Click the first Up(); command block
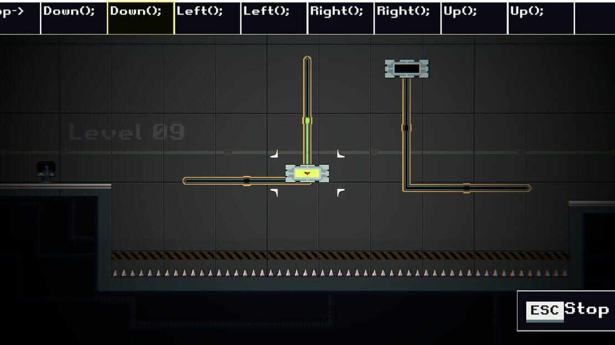 [x=474, y=18]
